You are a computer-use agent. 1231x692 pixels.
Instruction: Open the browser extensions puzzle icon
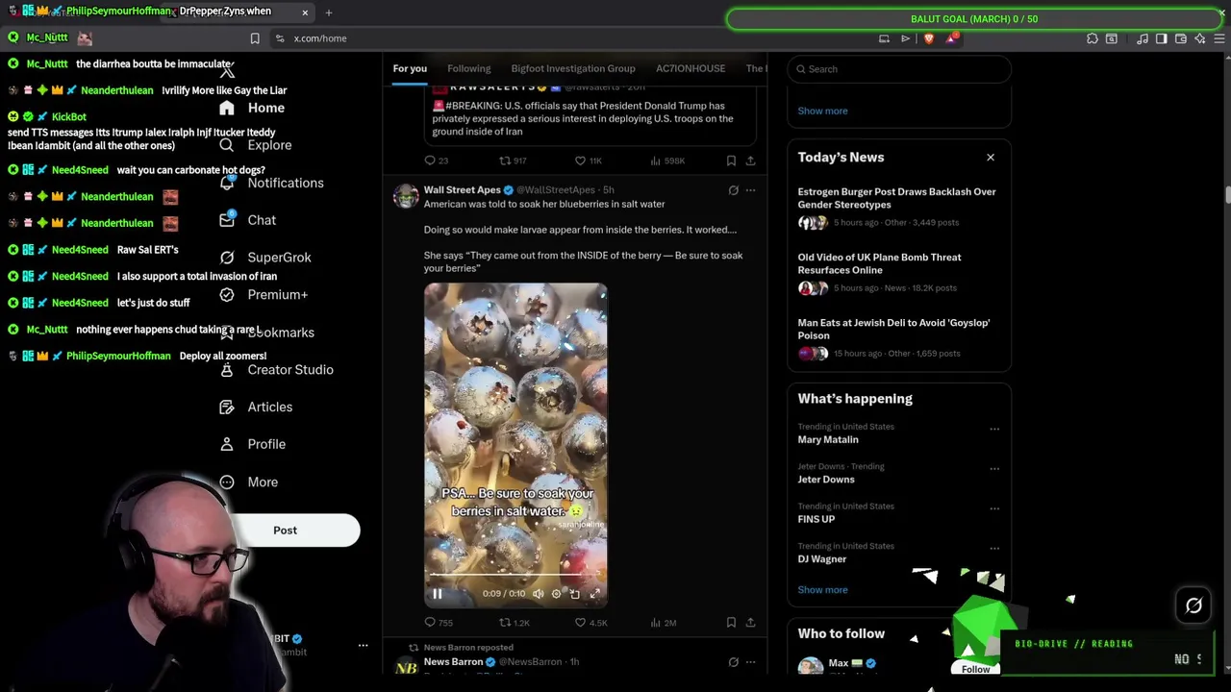(1093, 38)
